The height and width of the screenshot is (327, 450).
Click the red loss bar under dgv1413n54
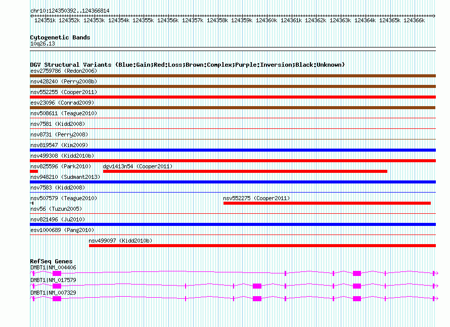pyautogui.click(x=245, y=171)
